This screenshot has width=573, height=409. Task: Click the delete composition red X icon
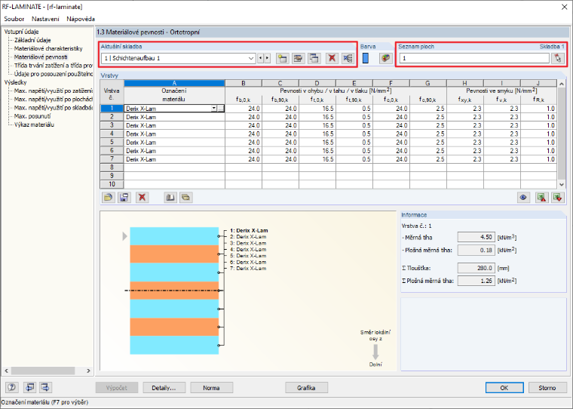click(332, 58)
